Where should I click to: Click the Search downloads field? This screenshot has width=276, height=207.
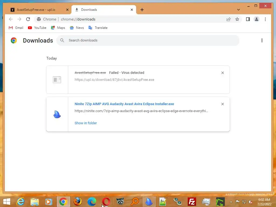click(x=148, y=40)
